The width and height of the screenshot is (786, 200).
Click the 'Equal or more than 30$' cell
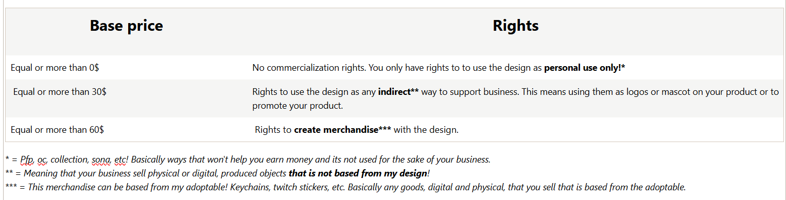click(x=60, y=92)
